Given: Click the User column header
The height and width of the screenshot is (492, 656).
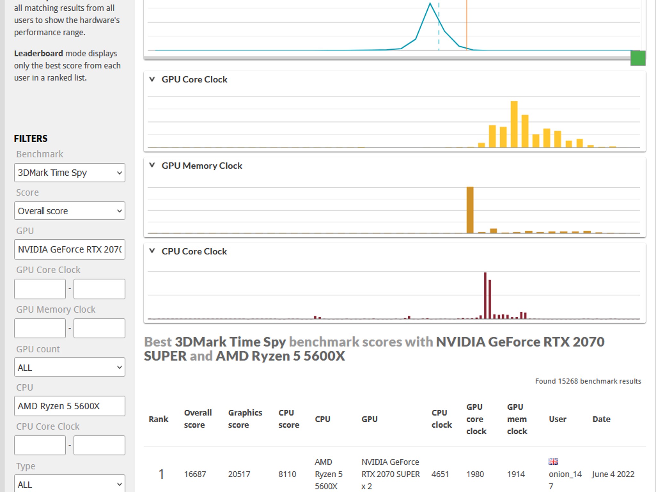Looking at the screenshot, I should click(x=557, y=419).
